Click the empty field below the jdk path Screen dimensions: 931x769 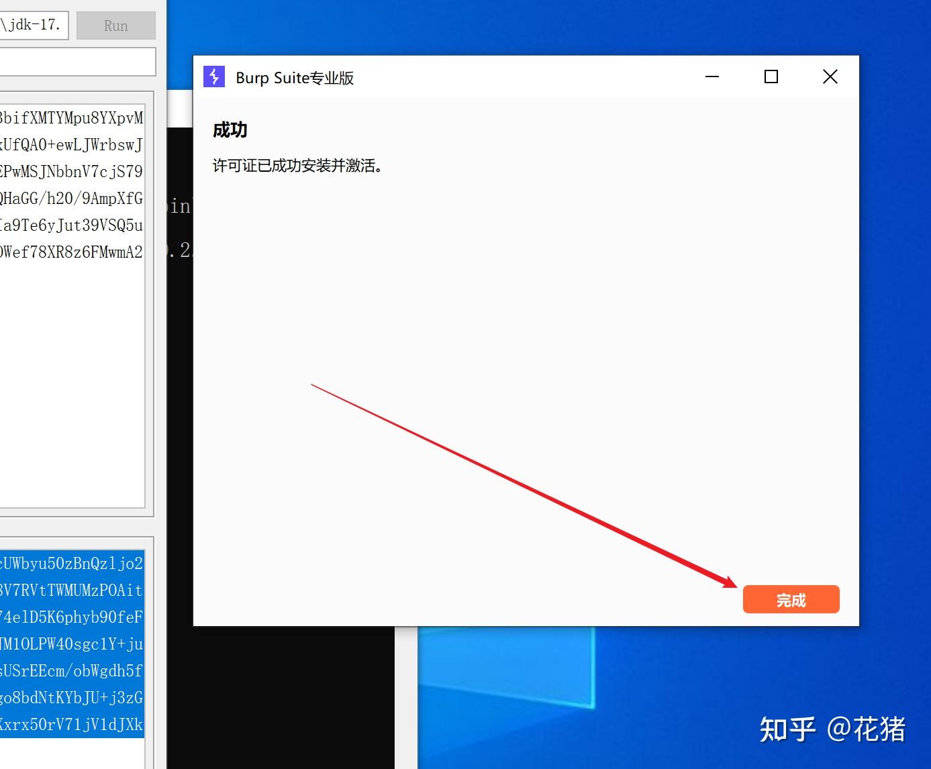tap(77, 62)
